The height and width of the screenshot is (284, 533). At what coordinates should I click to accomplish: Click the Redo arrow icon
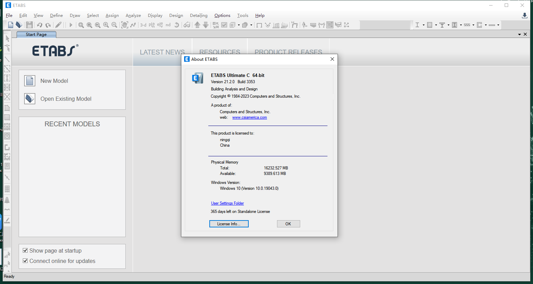tap(48, 25)
